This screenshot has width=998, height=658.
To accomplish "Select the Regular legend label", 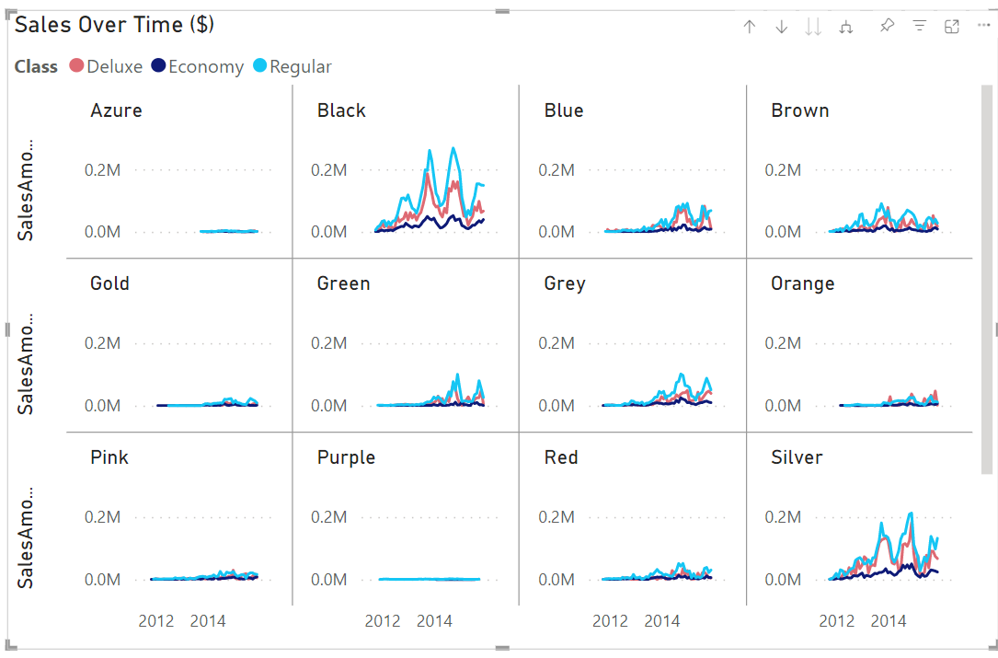I will 301,67.
